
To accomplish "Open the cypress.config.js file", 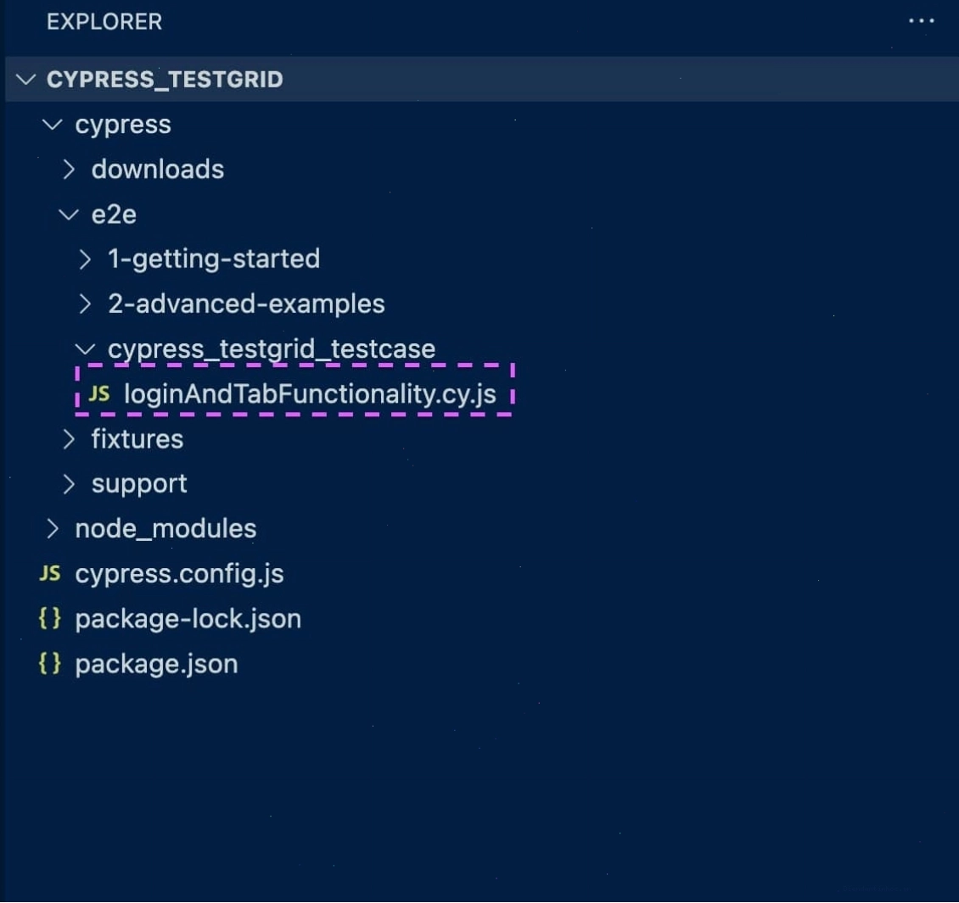I will click(x=179, y=574).
